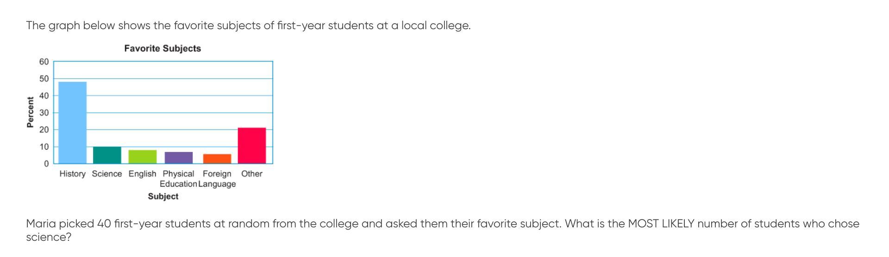
Task: Click the 0 y-axis tick label
Action: (x=46, y=164)
